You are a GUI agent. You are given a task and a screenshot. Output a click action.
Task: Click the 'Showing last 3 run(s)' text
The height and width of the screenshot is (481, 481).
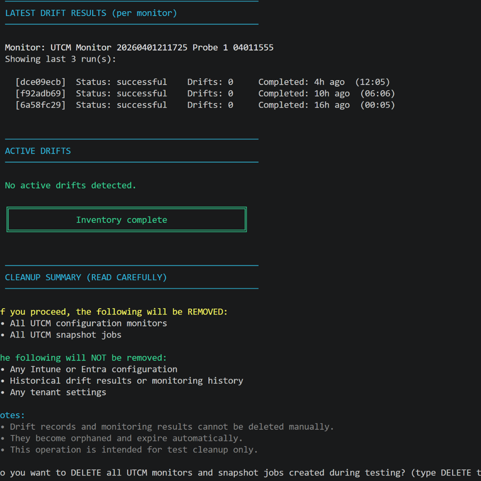61,59
